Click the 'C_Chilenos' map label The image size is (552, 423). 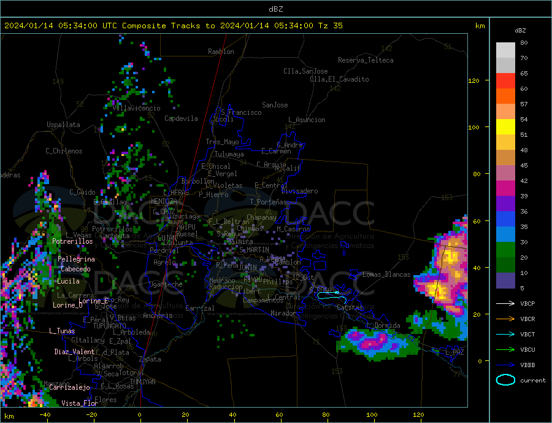click(x=64, y=151)
